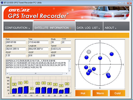Click the QSTARZ logo in the banner
This screenshot has height=100, width=133.
point(19,10)
